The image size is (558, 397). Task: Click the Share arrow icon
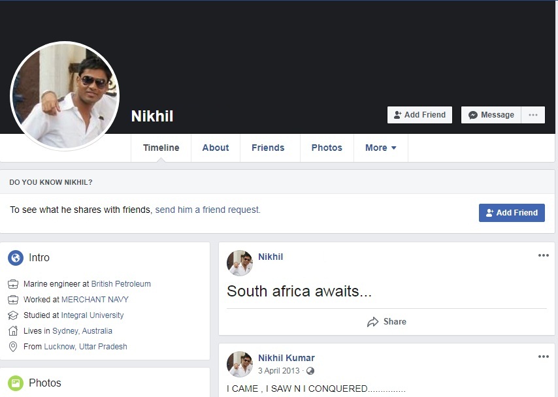(373, 322)
